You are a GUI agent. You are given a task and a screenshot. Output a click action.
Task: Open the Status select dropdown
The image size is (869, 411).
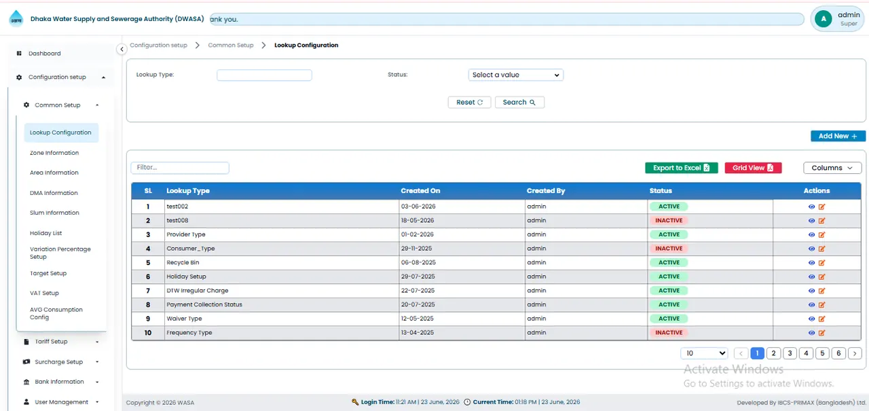[516, 75]
